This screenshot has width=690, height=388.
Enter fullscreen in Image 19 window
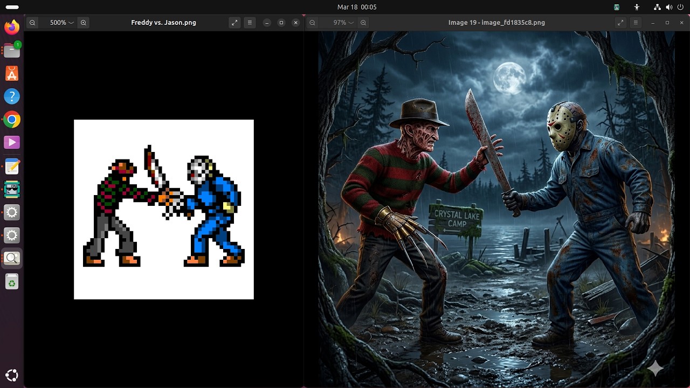(620, 23)
